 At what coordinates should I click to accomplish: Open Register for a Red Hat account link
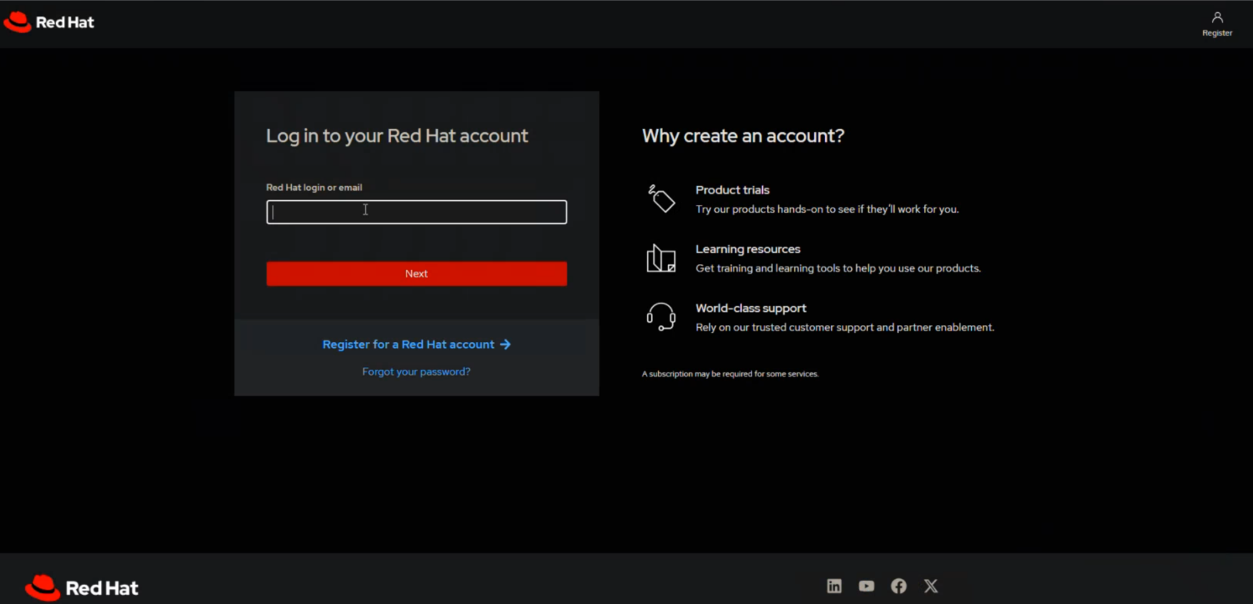point(416,344)
